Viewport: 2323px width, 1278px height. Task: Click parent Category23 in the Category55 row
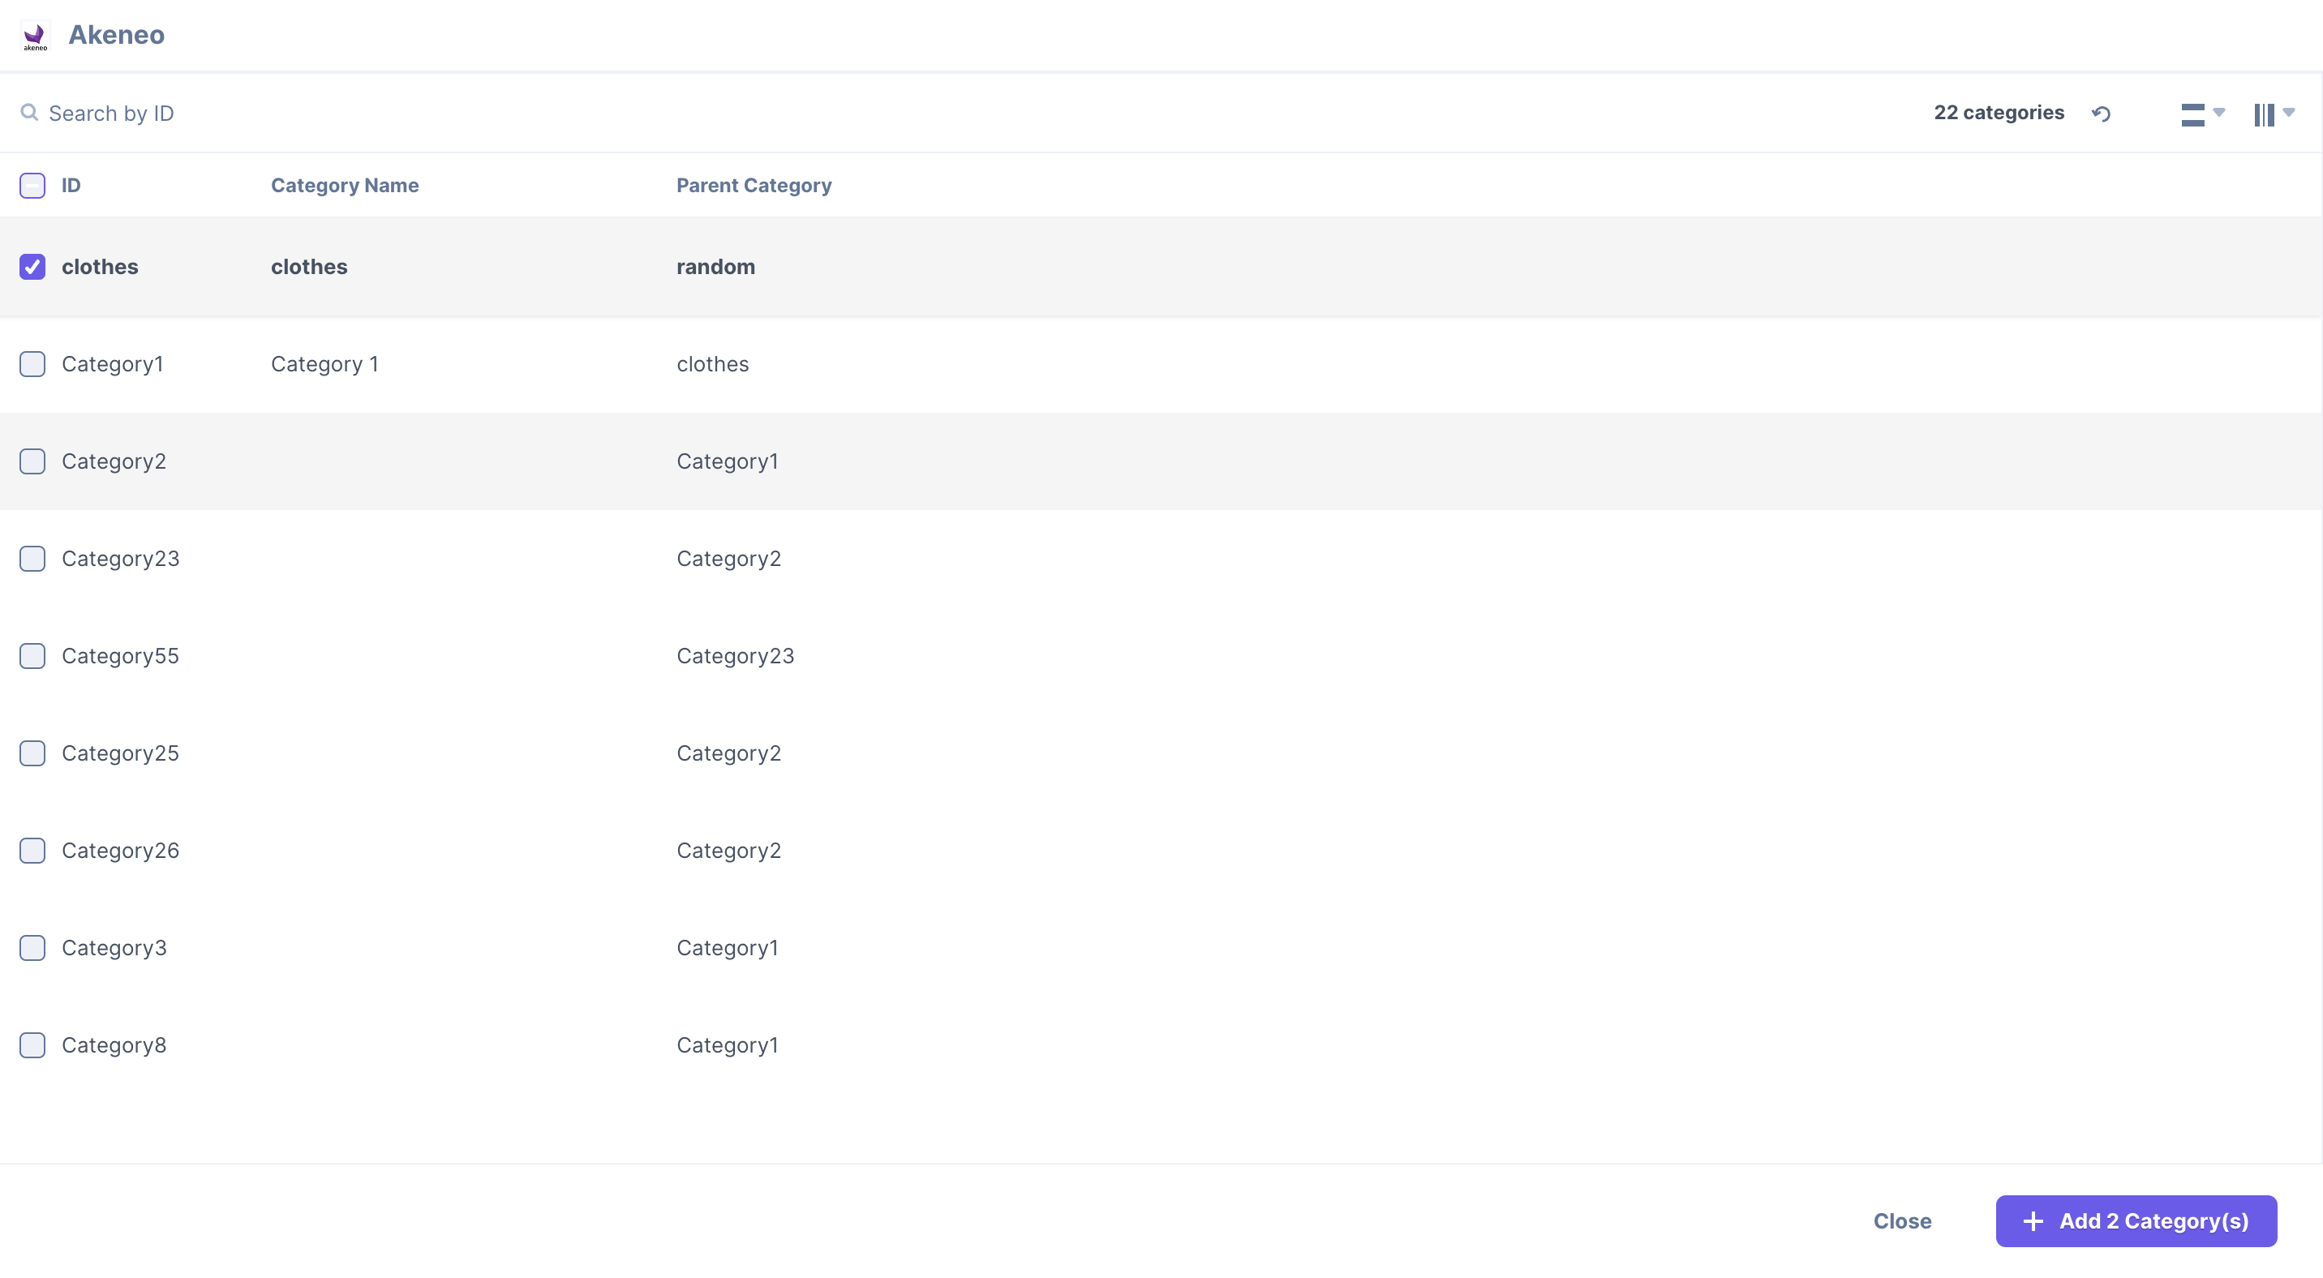[736, 656]
